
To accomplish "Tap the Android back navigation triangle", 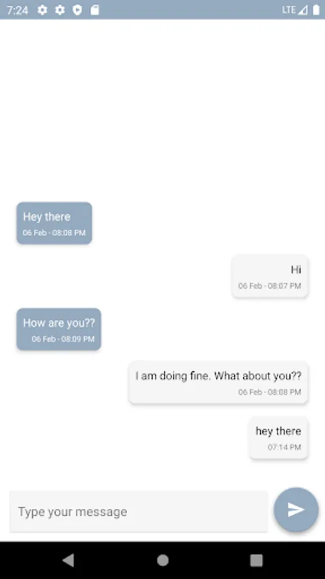I will [68, 560].
